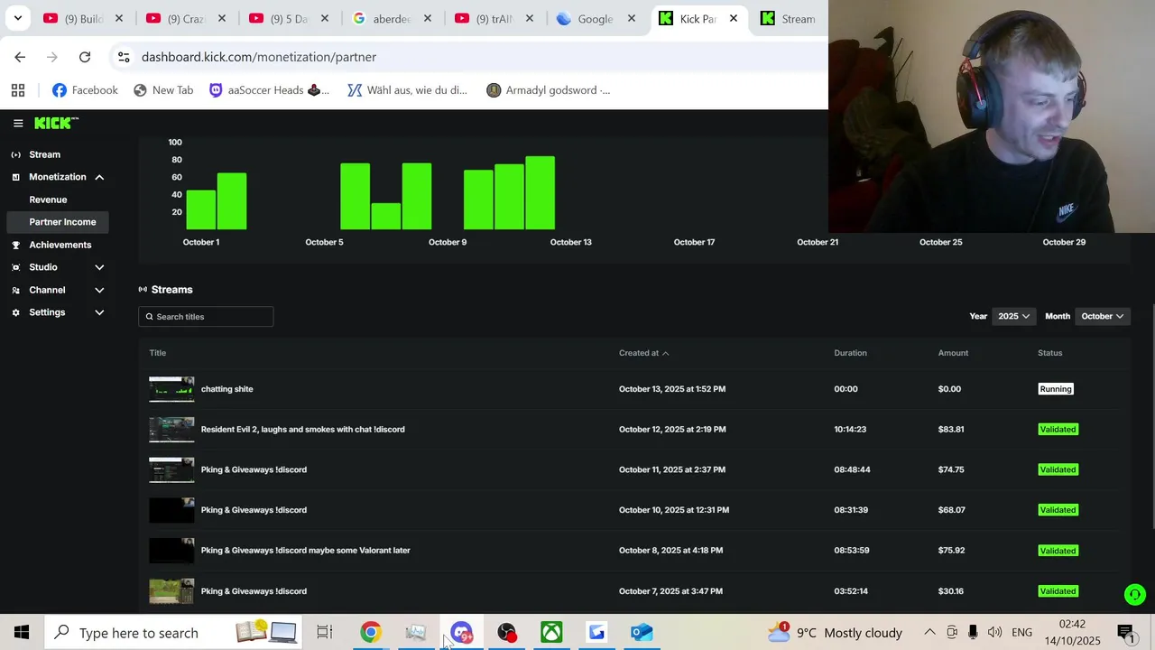Open Chrome from the taskbar
Image resolution: width=1155 pixels, height=650 pixels.
[x=371, y=633]
